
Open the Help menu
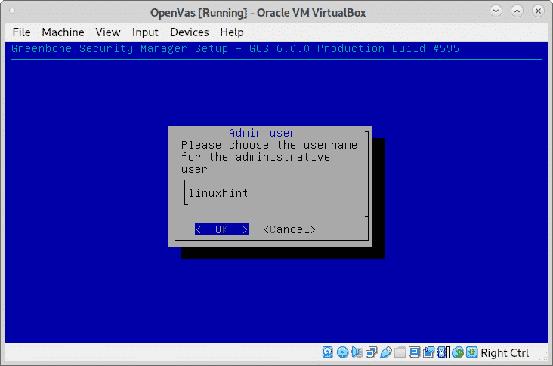(232, 32)
